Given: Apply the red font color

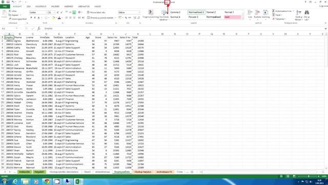Looking at the screenshot, I should tap(59, 18).
